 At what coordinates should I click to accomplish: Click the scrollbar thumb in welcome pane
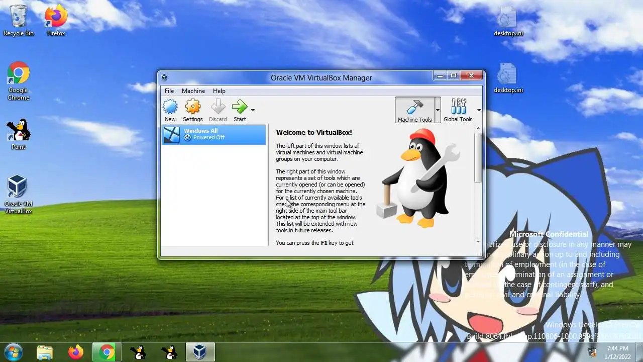pos(478,157)
